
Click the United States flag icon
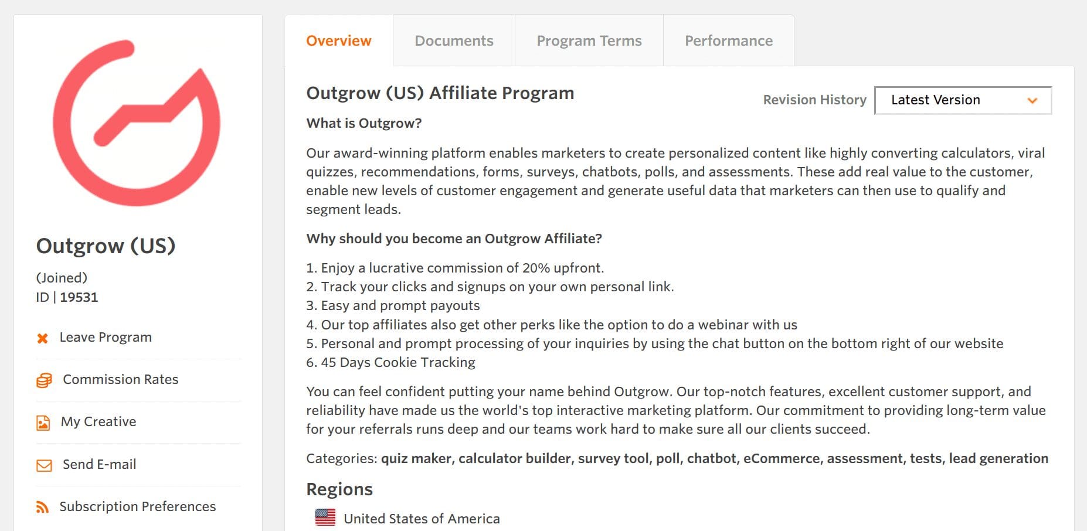pos(325,518)
